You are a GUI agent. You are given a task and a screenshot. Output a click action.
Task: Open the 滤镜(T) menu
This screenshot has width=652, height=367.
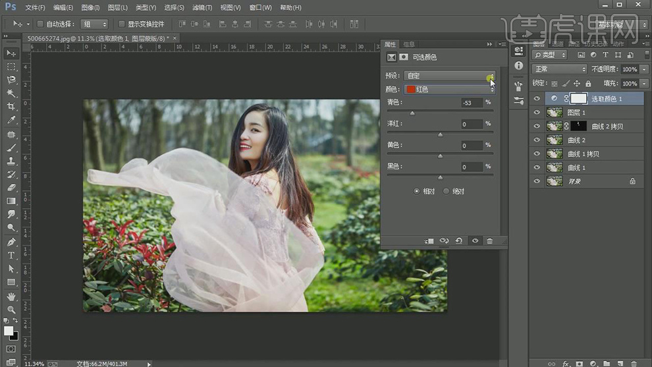[x=202, y=7]
